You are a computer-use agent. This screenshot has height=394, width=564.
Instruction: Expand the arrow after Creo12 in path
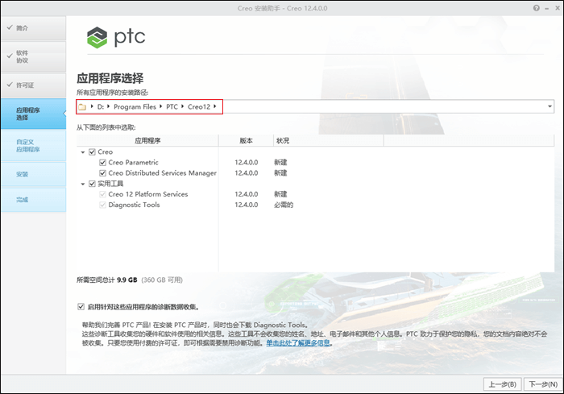point(215,106)
